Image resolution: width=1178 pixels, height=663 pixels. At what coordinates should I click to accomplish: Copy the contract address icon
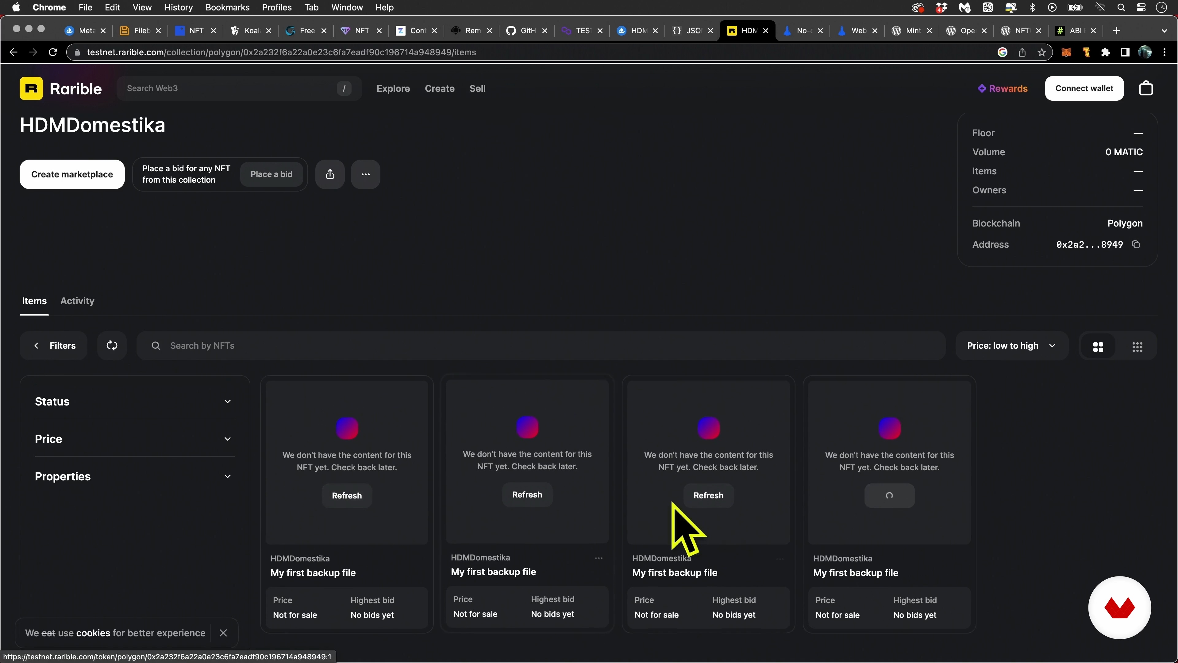(x=1136, y=244)
